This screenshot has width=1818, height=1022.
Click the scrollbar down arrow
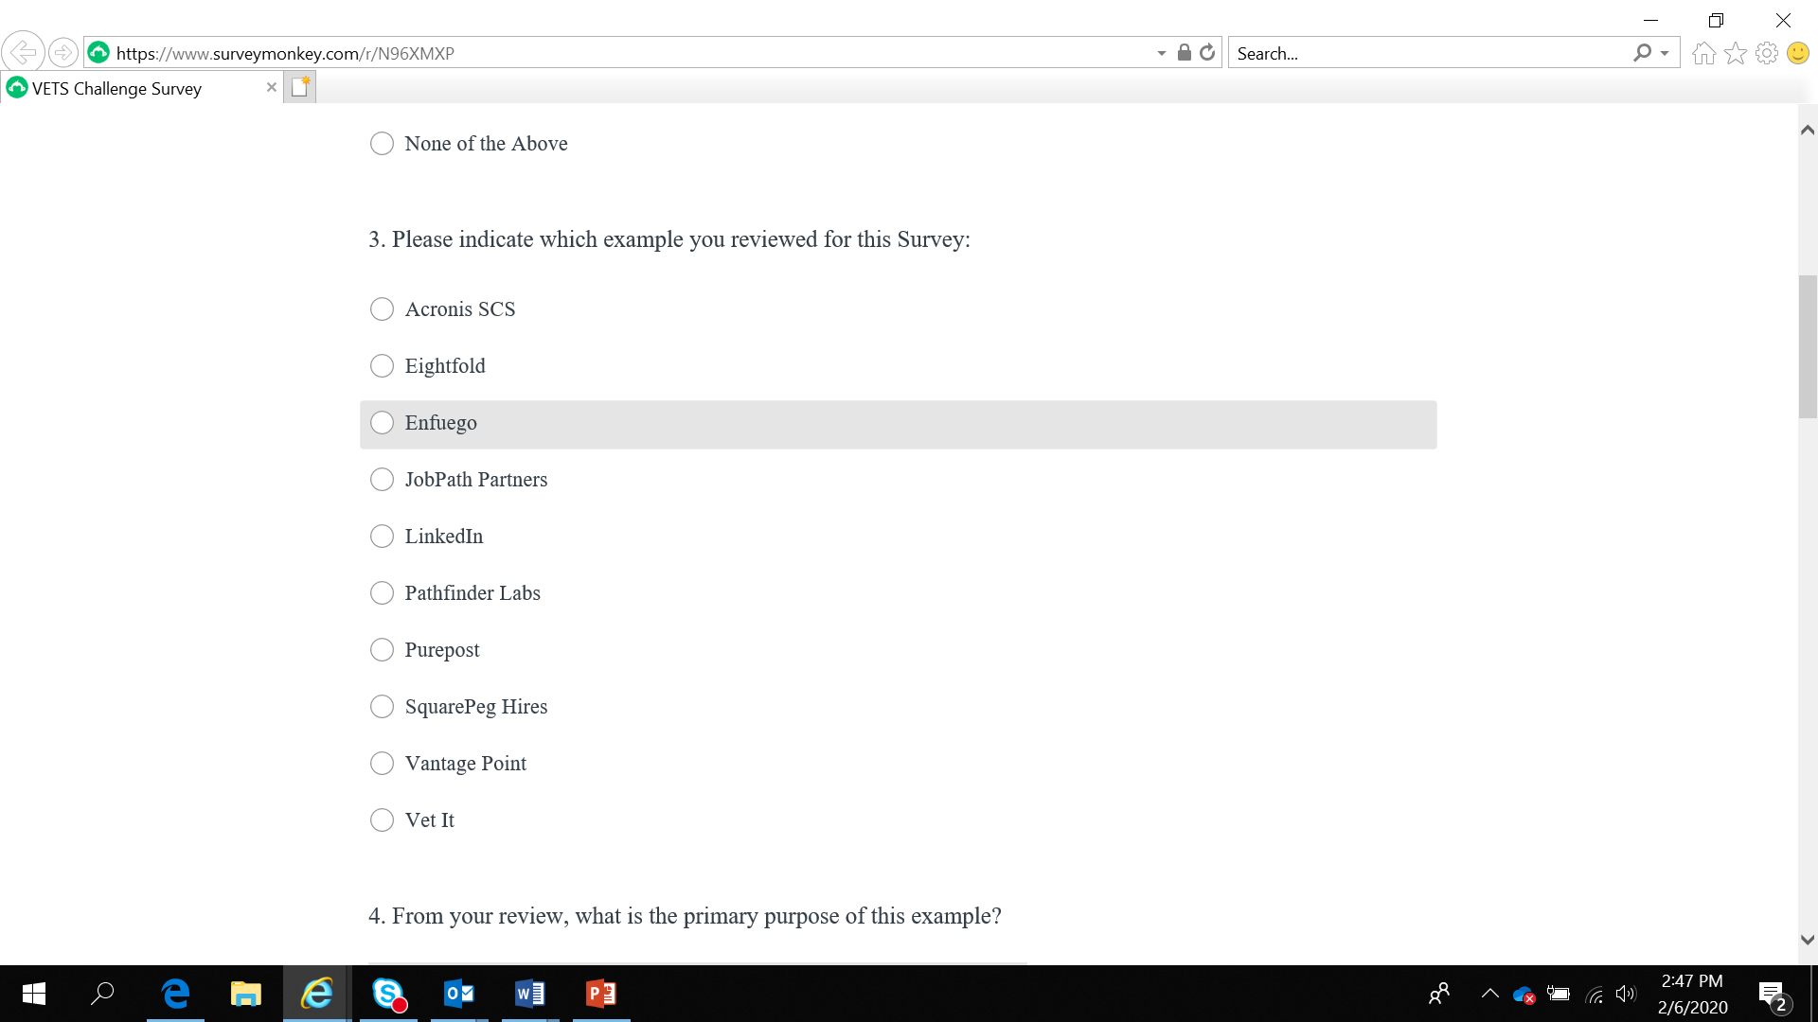click(1808, 940)
